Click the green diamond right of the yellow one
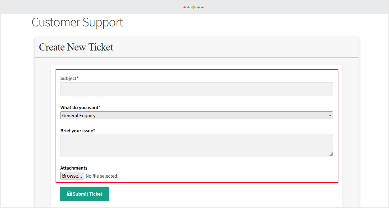The height and width of the screenshot is (208, 389). (x=199, y=7)
